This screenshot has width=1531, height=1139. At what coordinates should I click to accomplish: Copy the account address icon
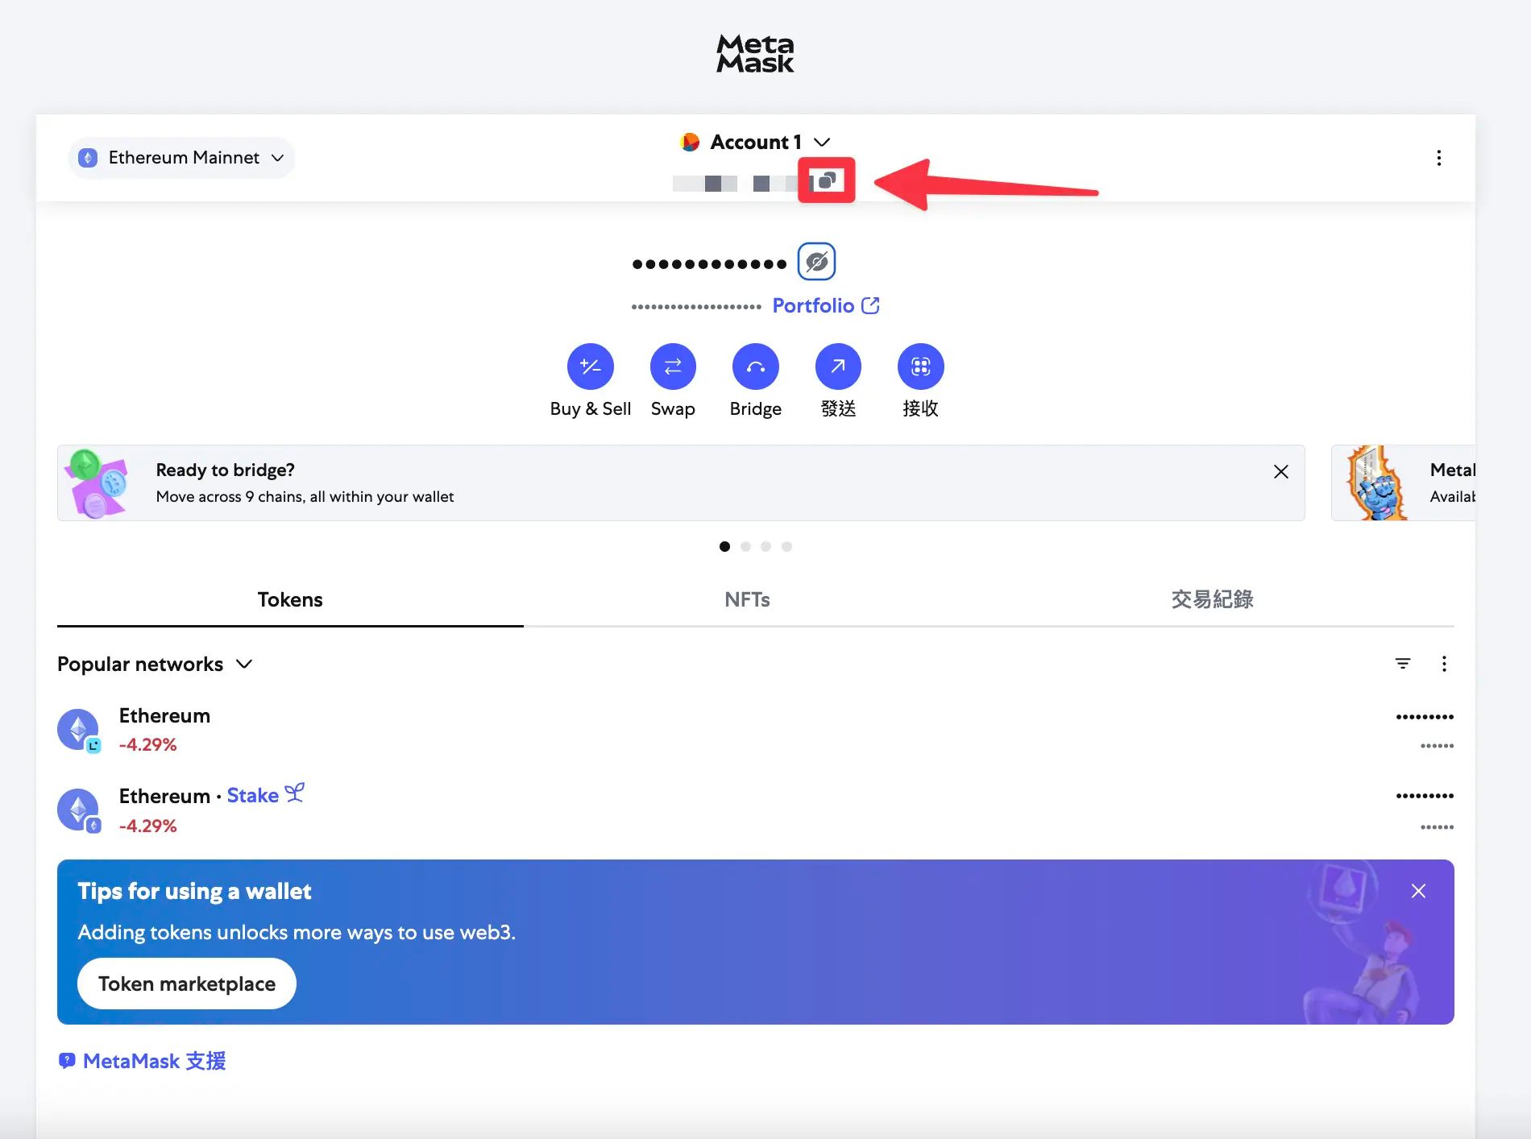point(826,180)
